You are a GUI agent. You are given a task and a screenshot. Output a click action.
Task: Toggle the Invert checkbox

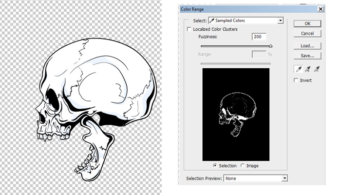click(296, 80)
